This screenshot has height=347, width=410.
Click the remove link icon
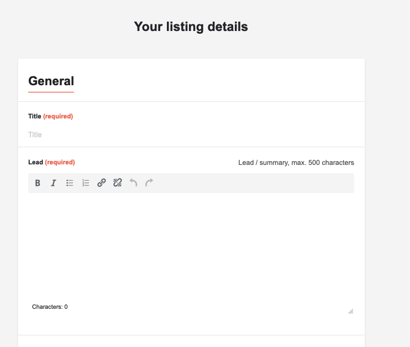click(x=117, y=183)
